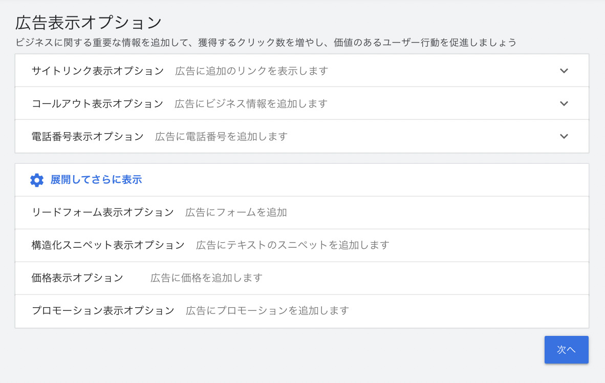Click the blue gear icon next to 展開してさらに表示

pyautogui.click(x=37, y=180)
